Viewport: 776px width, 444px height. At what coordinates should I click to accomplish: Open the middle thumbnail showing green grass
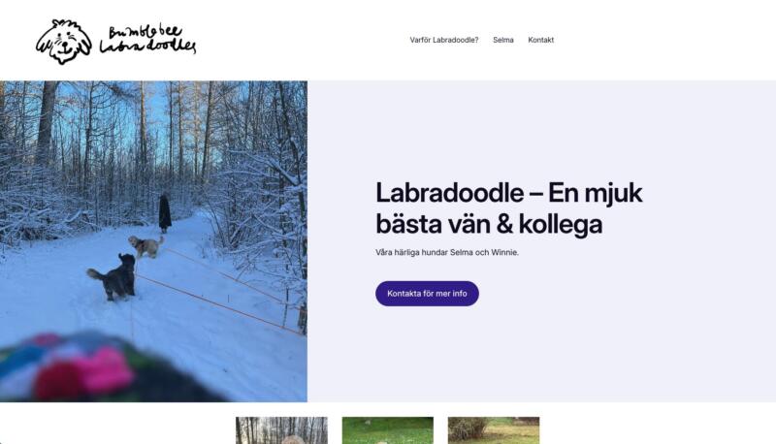click(387, 430)
